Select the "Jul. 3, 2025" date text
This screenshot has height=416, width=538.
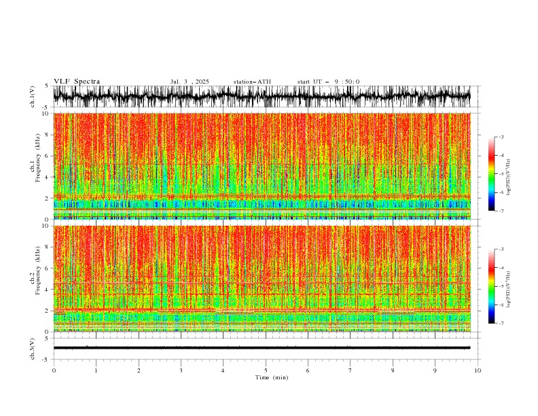point(190,82)
